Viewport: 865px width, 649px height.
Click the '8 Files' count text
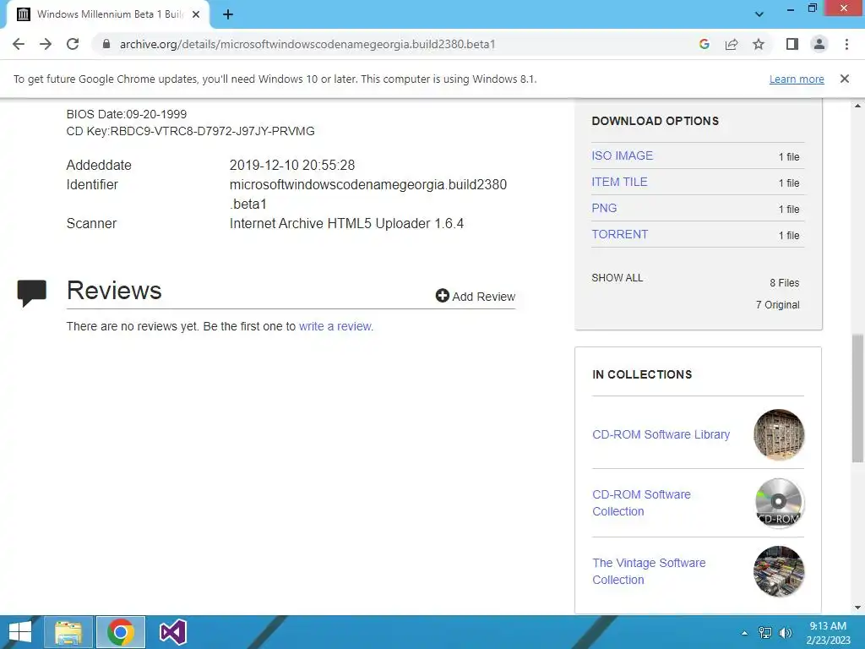(x=785, y=282)
